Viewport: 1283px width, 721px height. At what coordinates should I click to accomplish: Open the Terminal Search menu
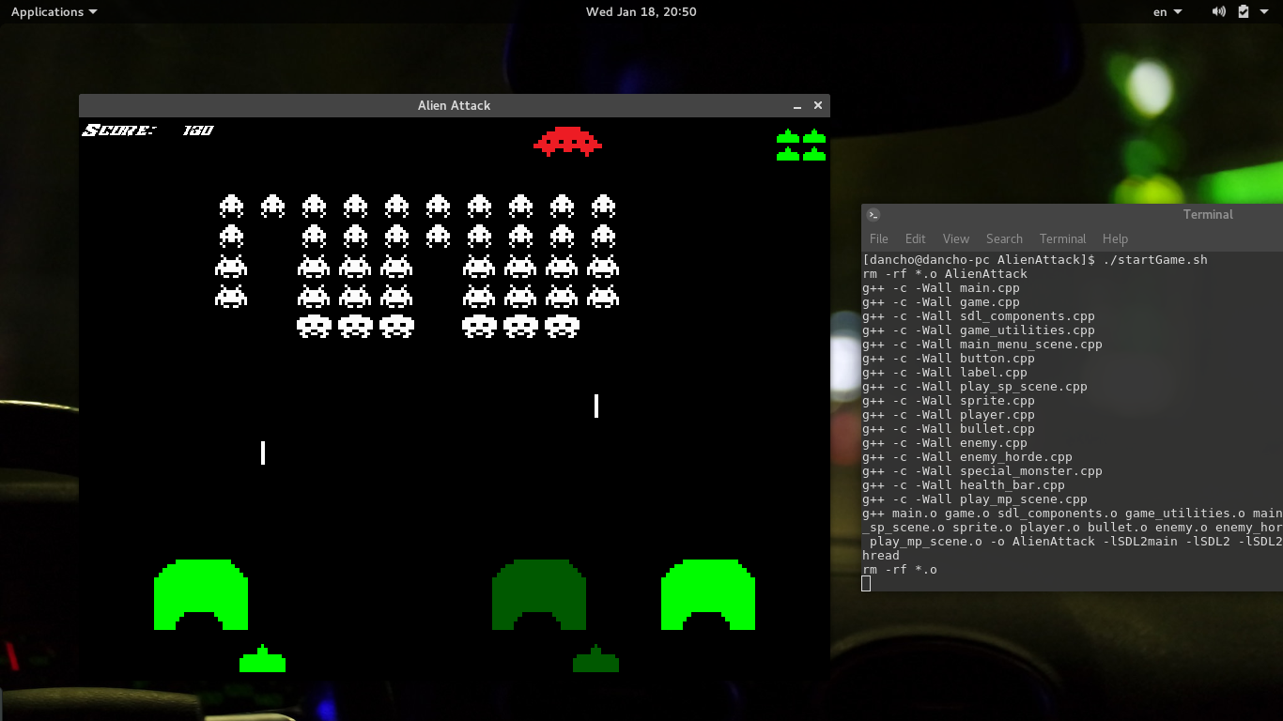point(1004,238)
